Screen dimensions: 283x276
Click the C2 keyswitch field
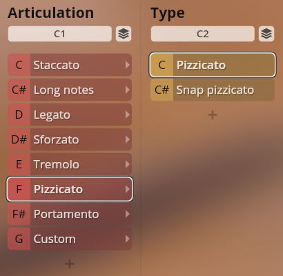pyautogui.click(x=203, y=34)
